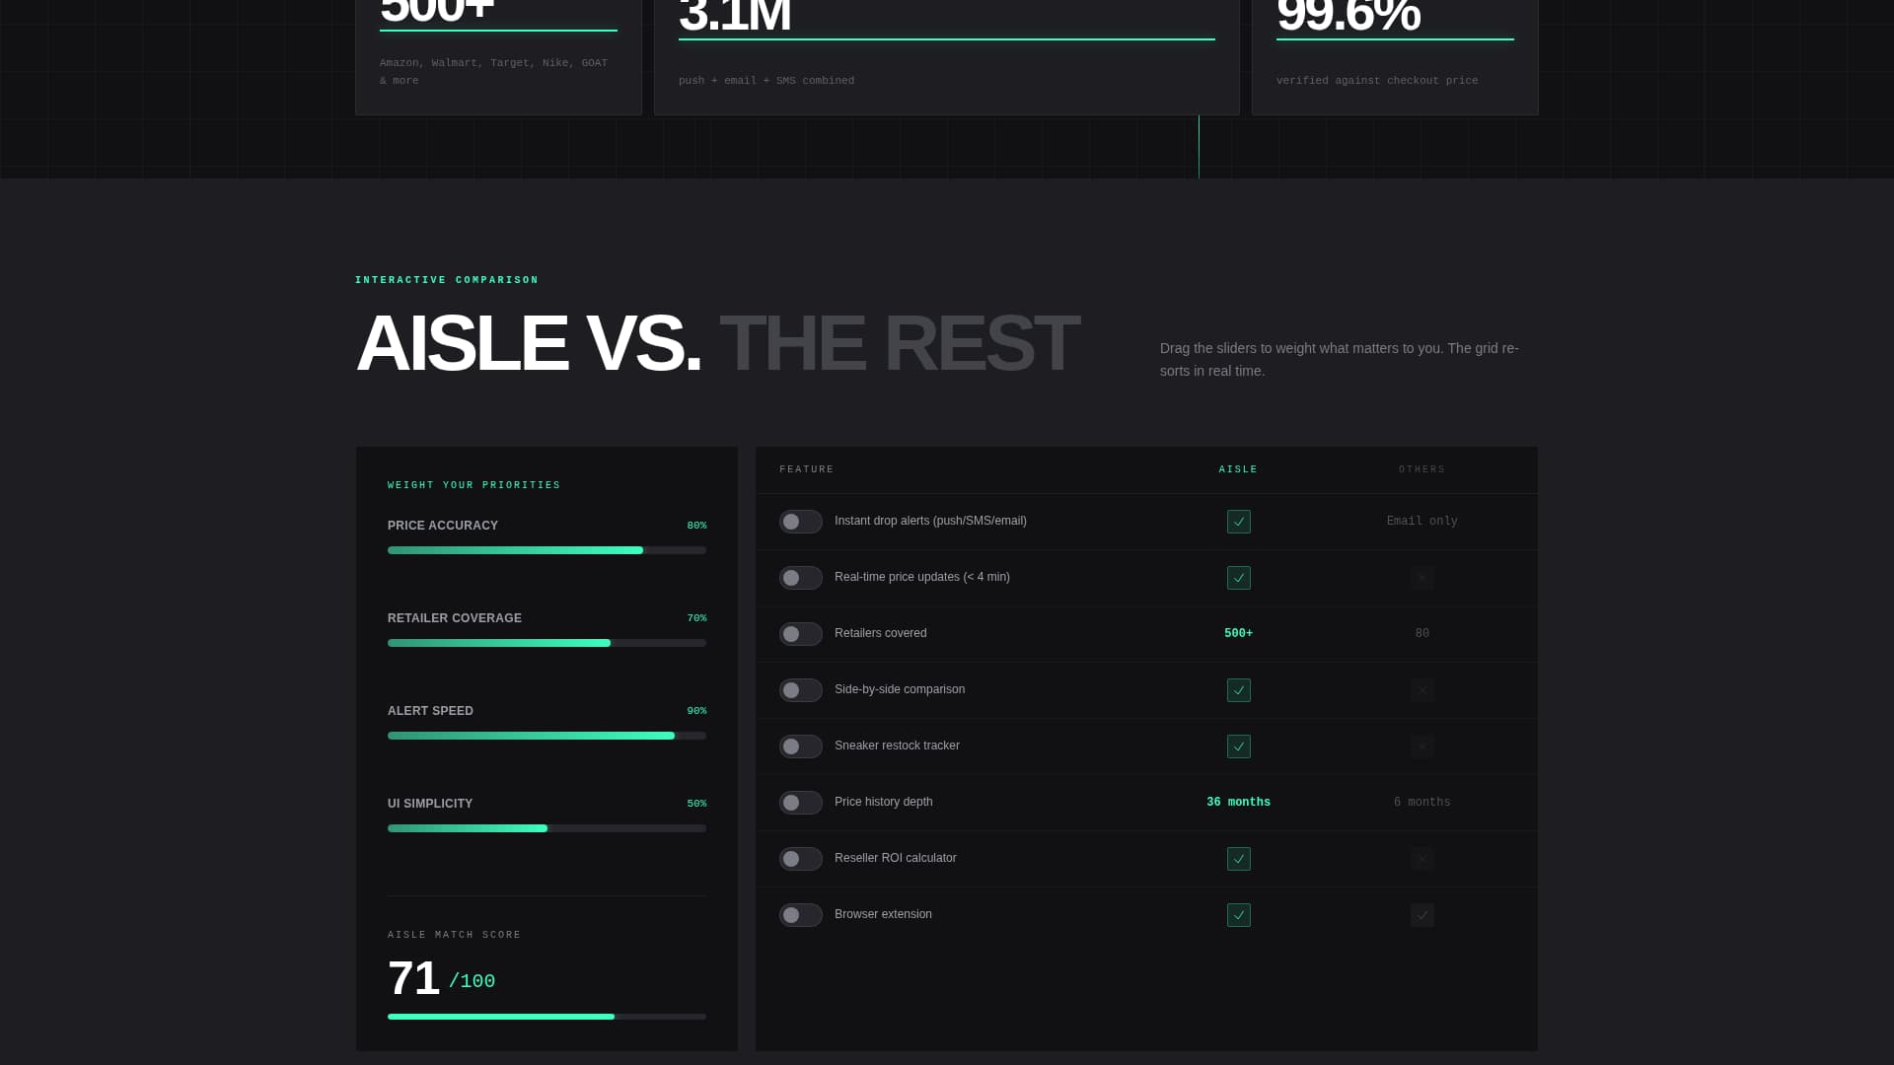This screenshot has width=1894, height=1065.
Task: Click the 'Real-time price updates (< 4 min)' label
Action: point(922,577)
